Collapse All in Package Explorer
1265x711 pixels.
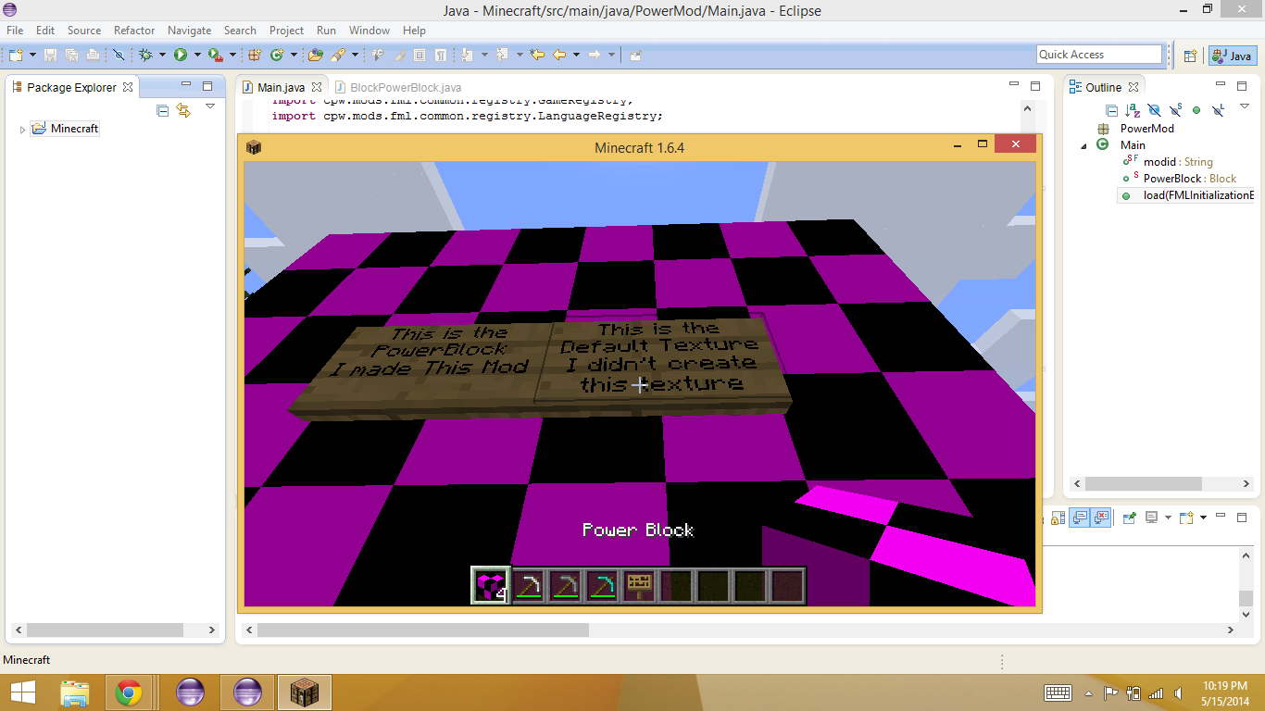pos(163,110)
